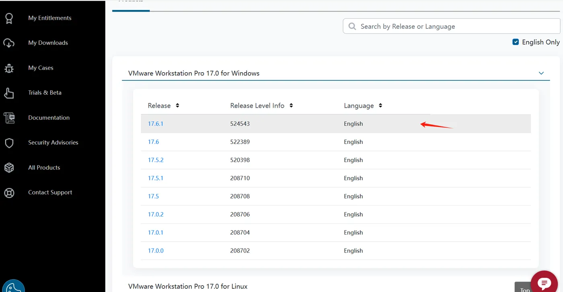
Task: Sort table by Language column
Action: [380, 106]
